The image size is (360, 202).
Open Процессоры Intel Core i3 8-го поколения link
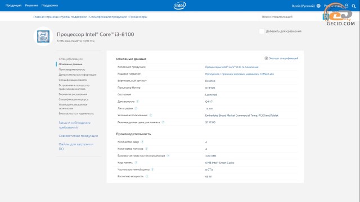[232, 67]
